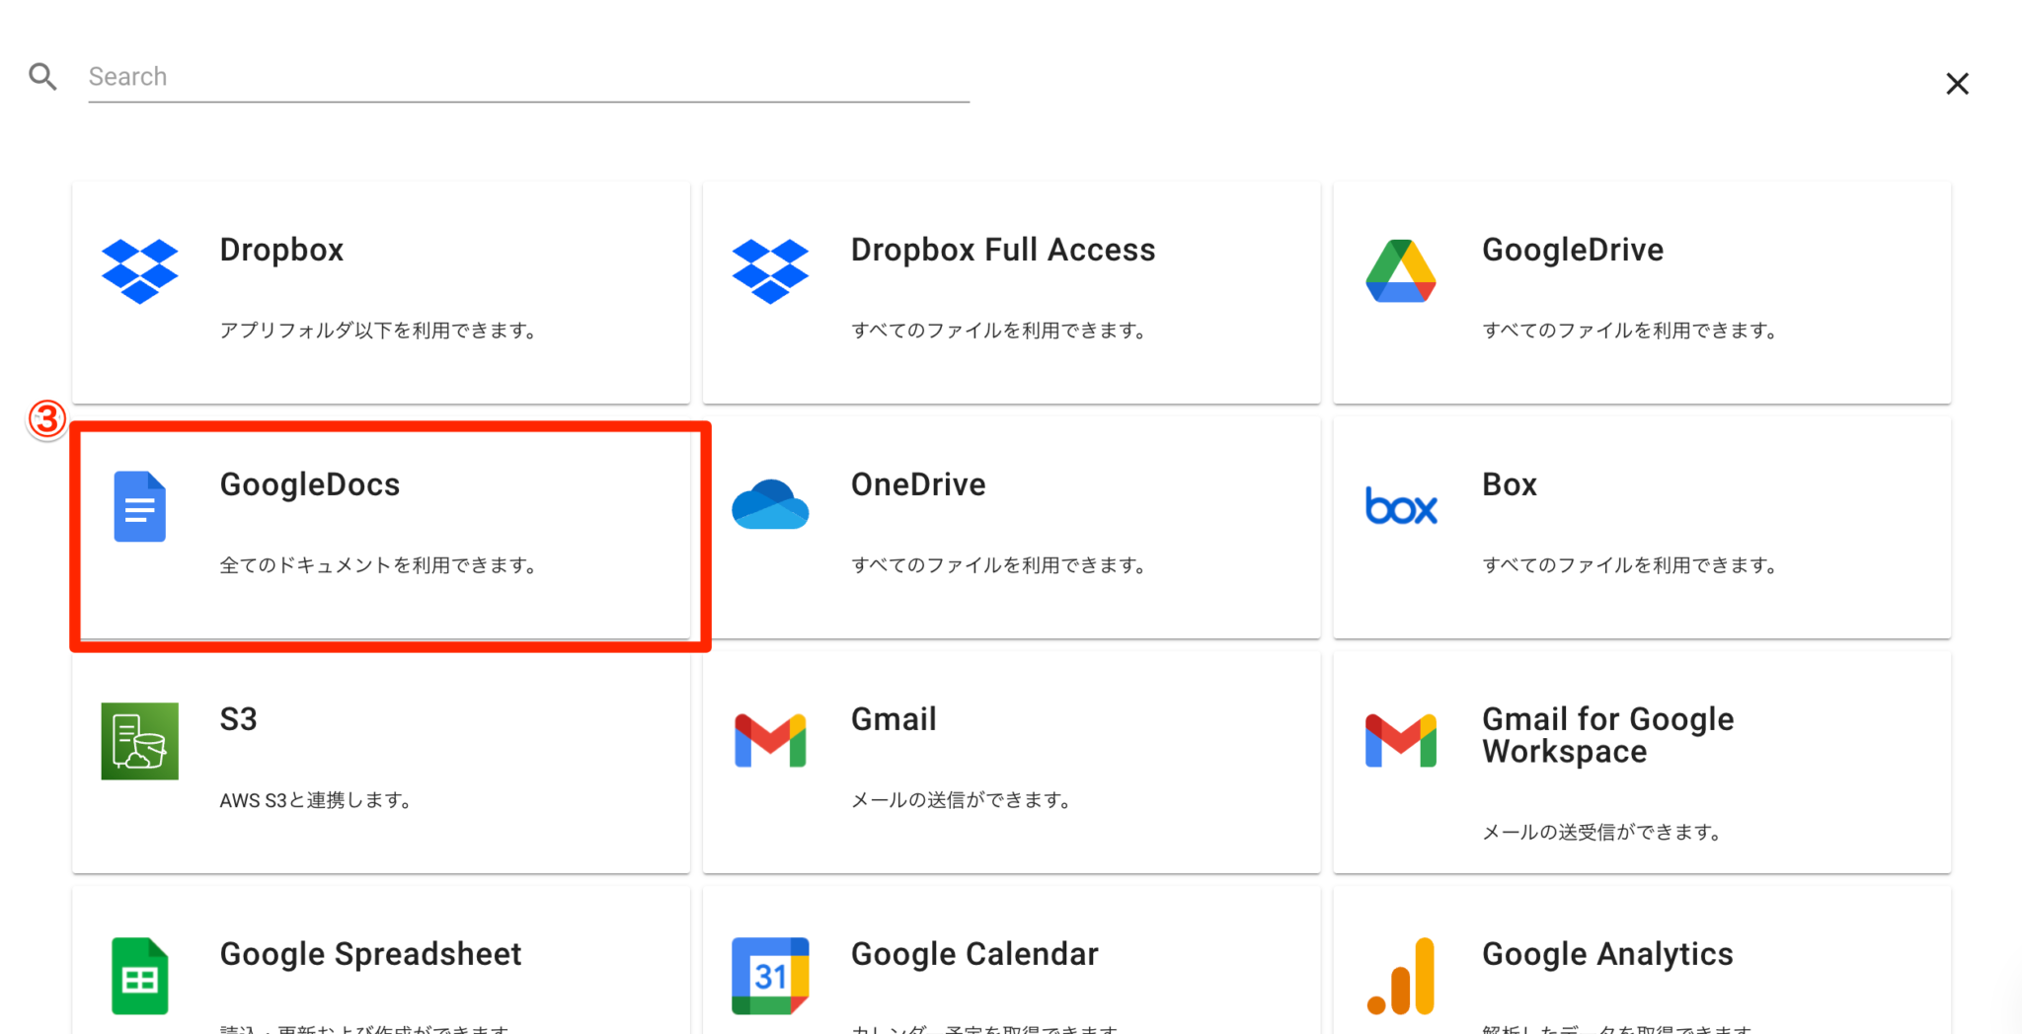2022x1034 pixels.
Task: Click the green S3 bucket icon
Action: pos(139,741)
